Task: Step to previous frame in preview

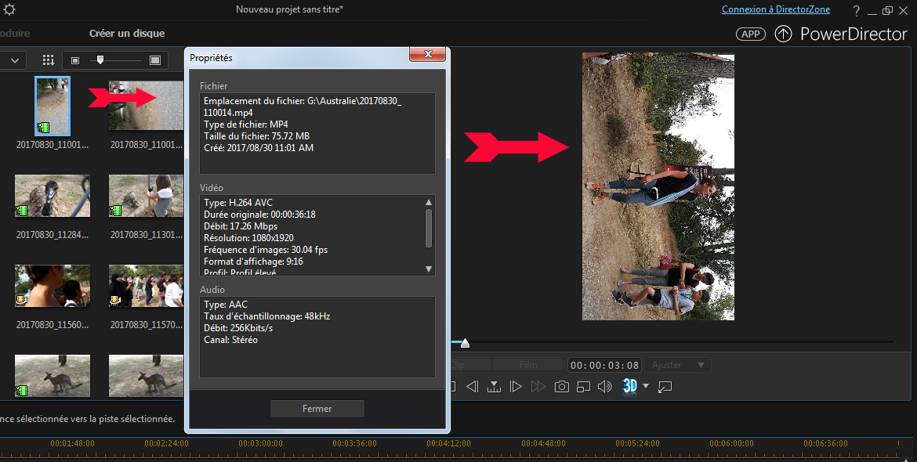Action: 472,387
